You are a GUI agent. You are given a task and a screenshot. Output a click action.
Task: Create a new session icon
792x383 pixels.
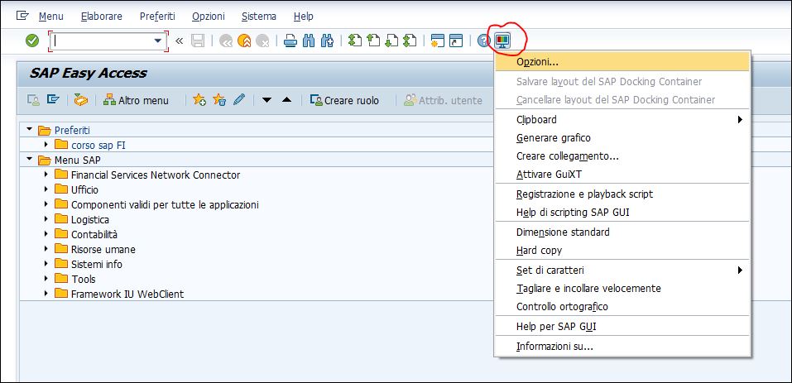click(x=438, y=41)
